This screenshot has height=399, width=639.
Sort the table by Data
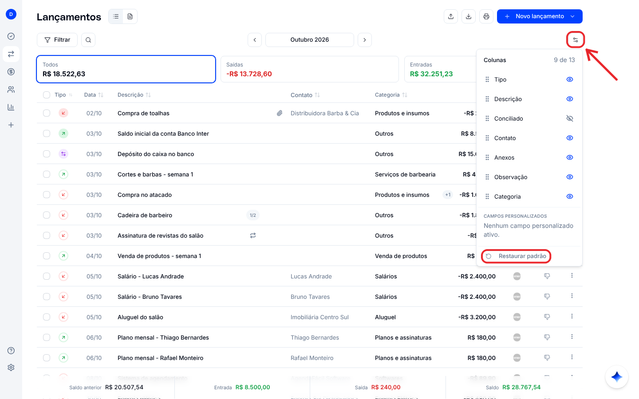[x=94, y=95]
